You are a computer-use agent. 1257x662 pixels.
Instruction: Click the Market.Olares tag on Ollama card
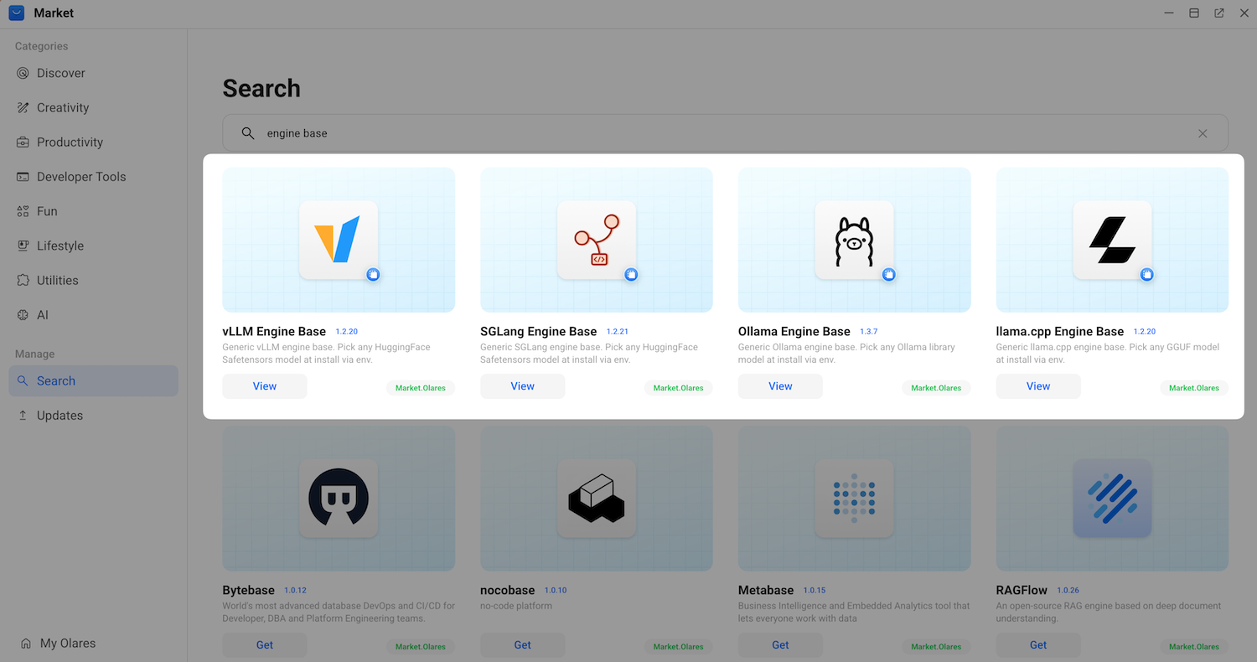click(936, 388)
